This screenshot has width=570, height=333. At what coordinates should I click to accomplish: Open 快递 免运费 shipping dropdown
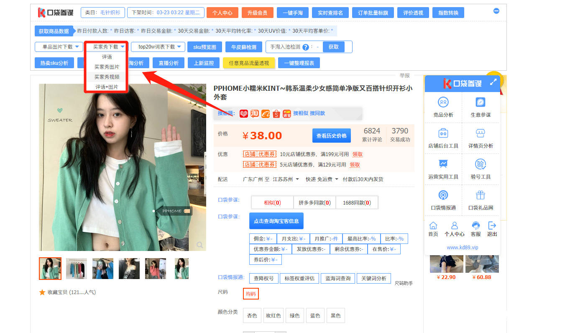(x=322, y=179)
